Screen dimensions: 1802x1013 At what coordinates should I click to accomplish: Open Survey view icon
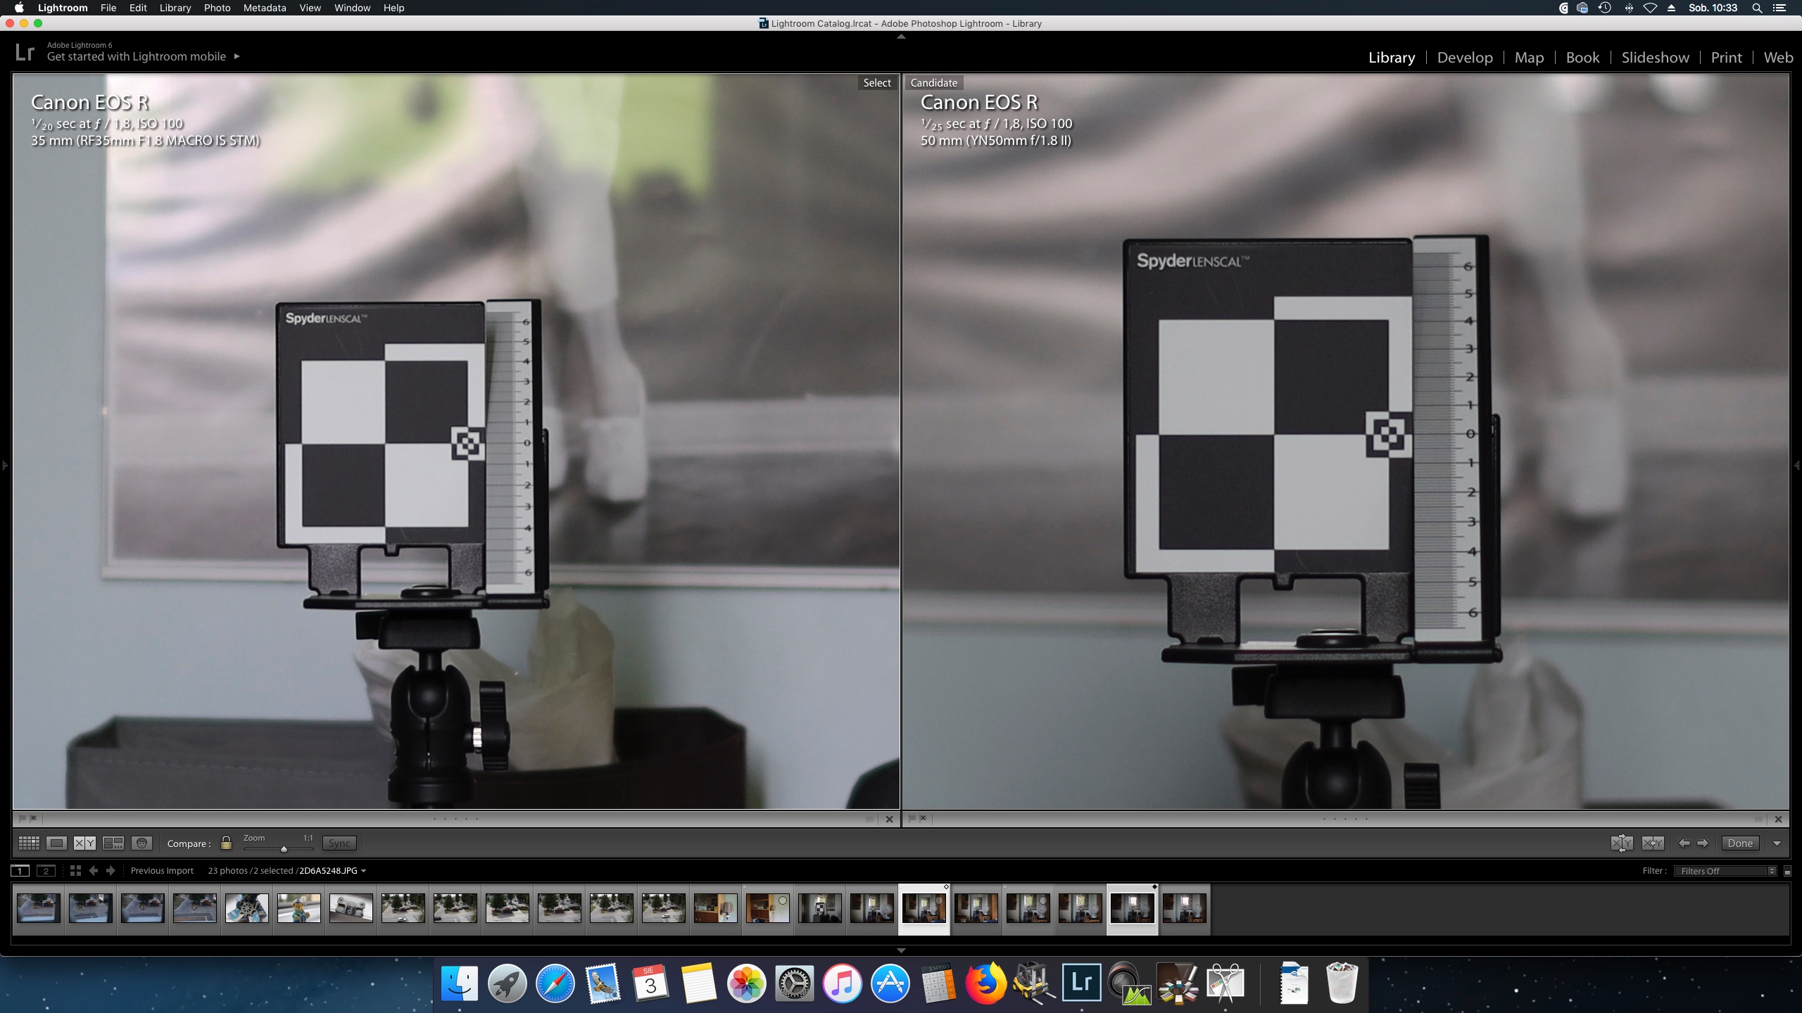[113, 843]
